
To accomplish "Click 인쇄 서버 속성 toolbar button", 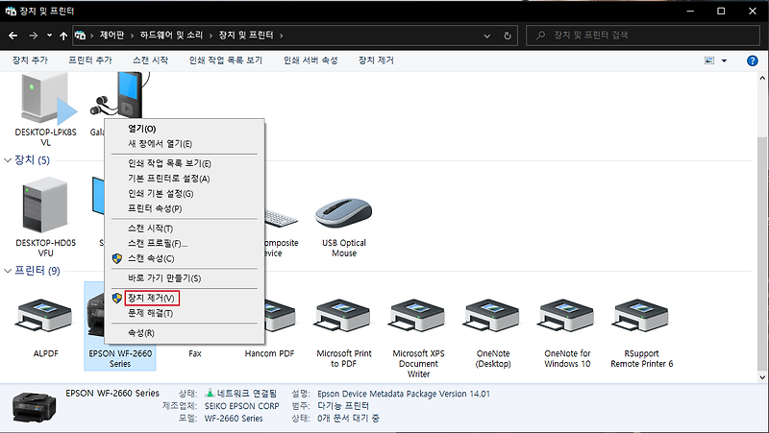I will pyautogui.click(x=310, y=60).
